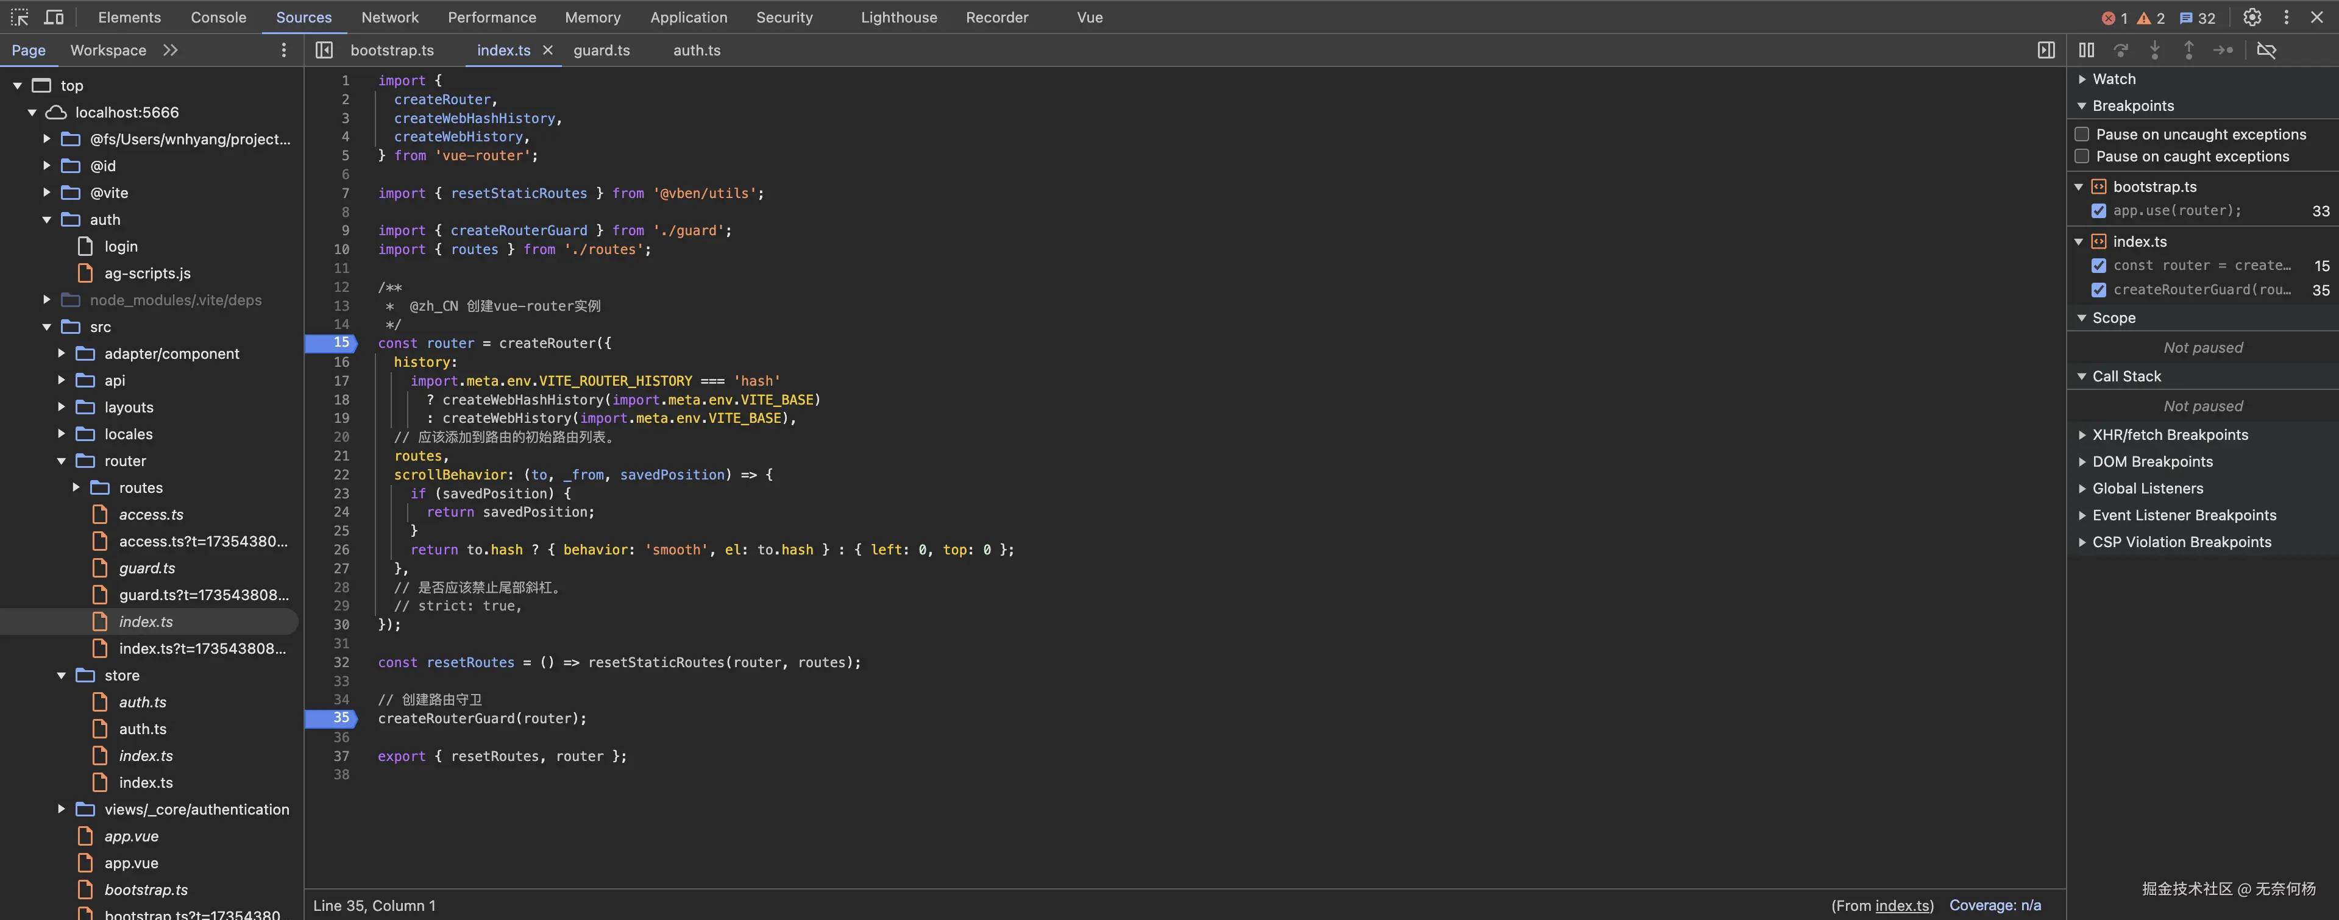Click the step over function icon

tap(2120, 50)
